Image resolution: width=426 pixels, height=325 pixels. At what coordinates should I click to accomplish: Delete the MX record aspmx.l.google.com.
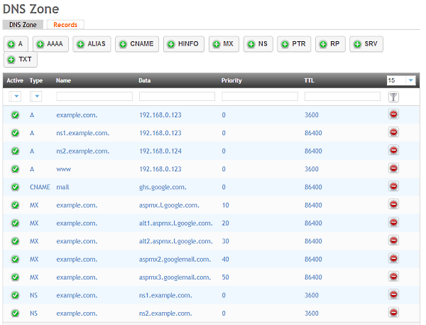click(x=393, y=204)
